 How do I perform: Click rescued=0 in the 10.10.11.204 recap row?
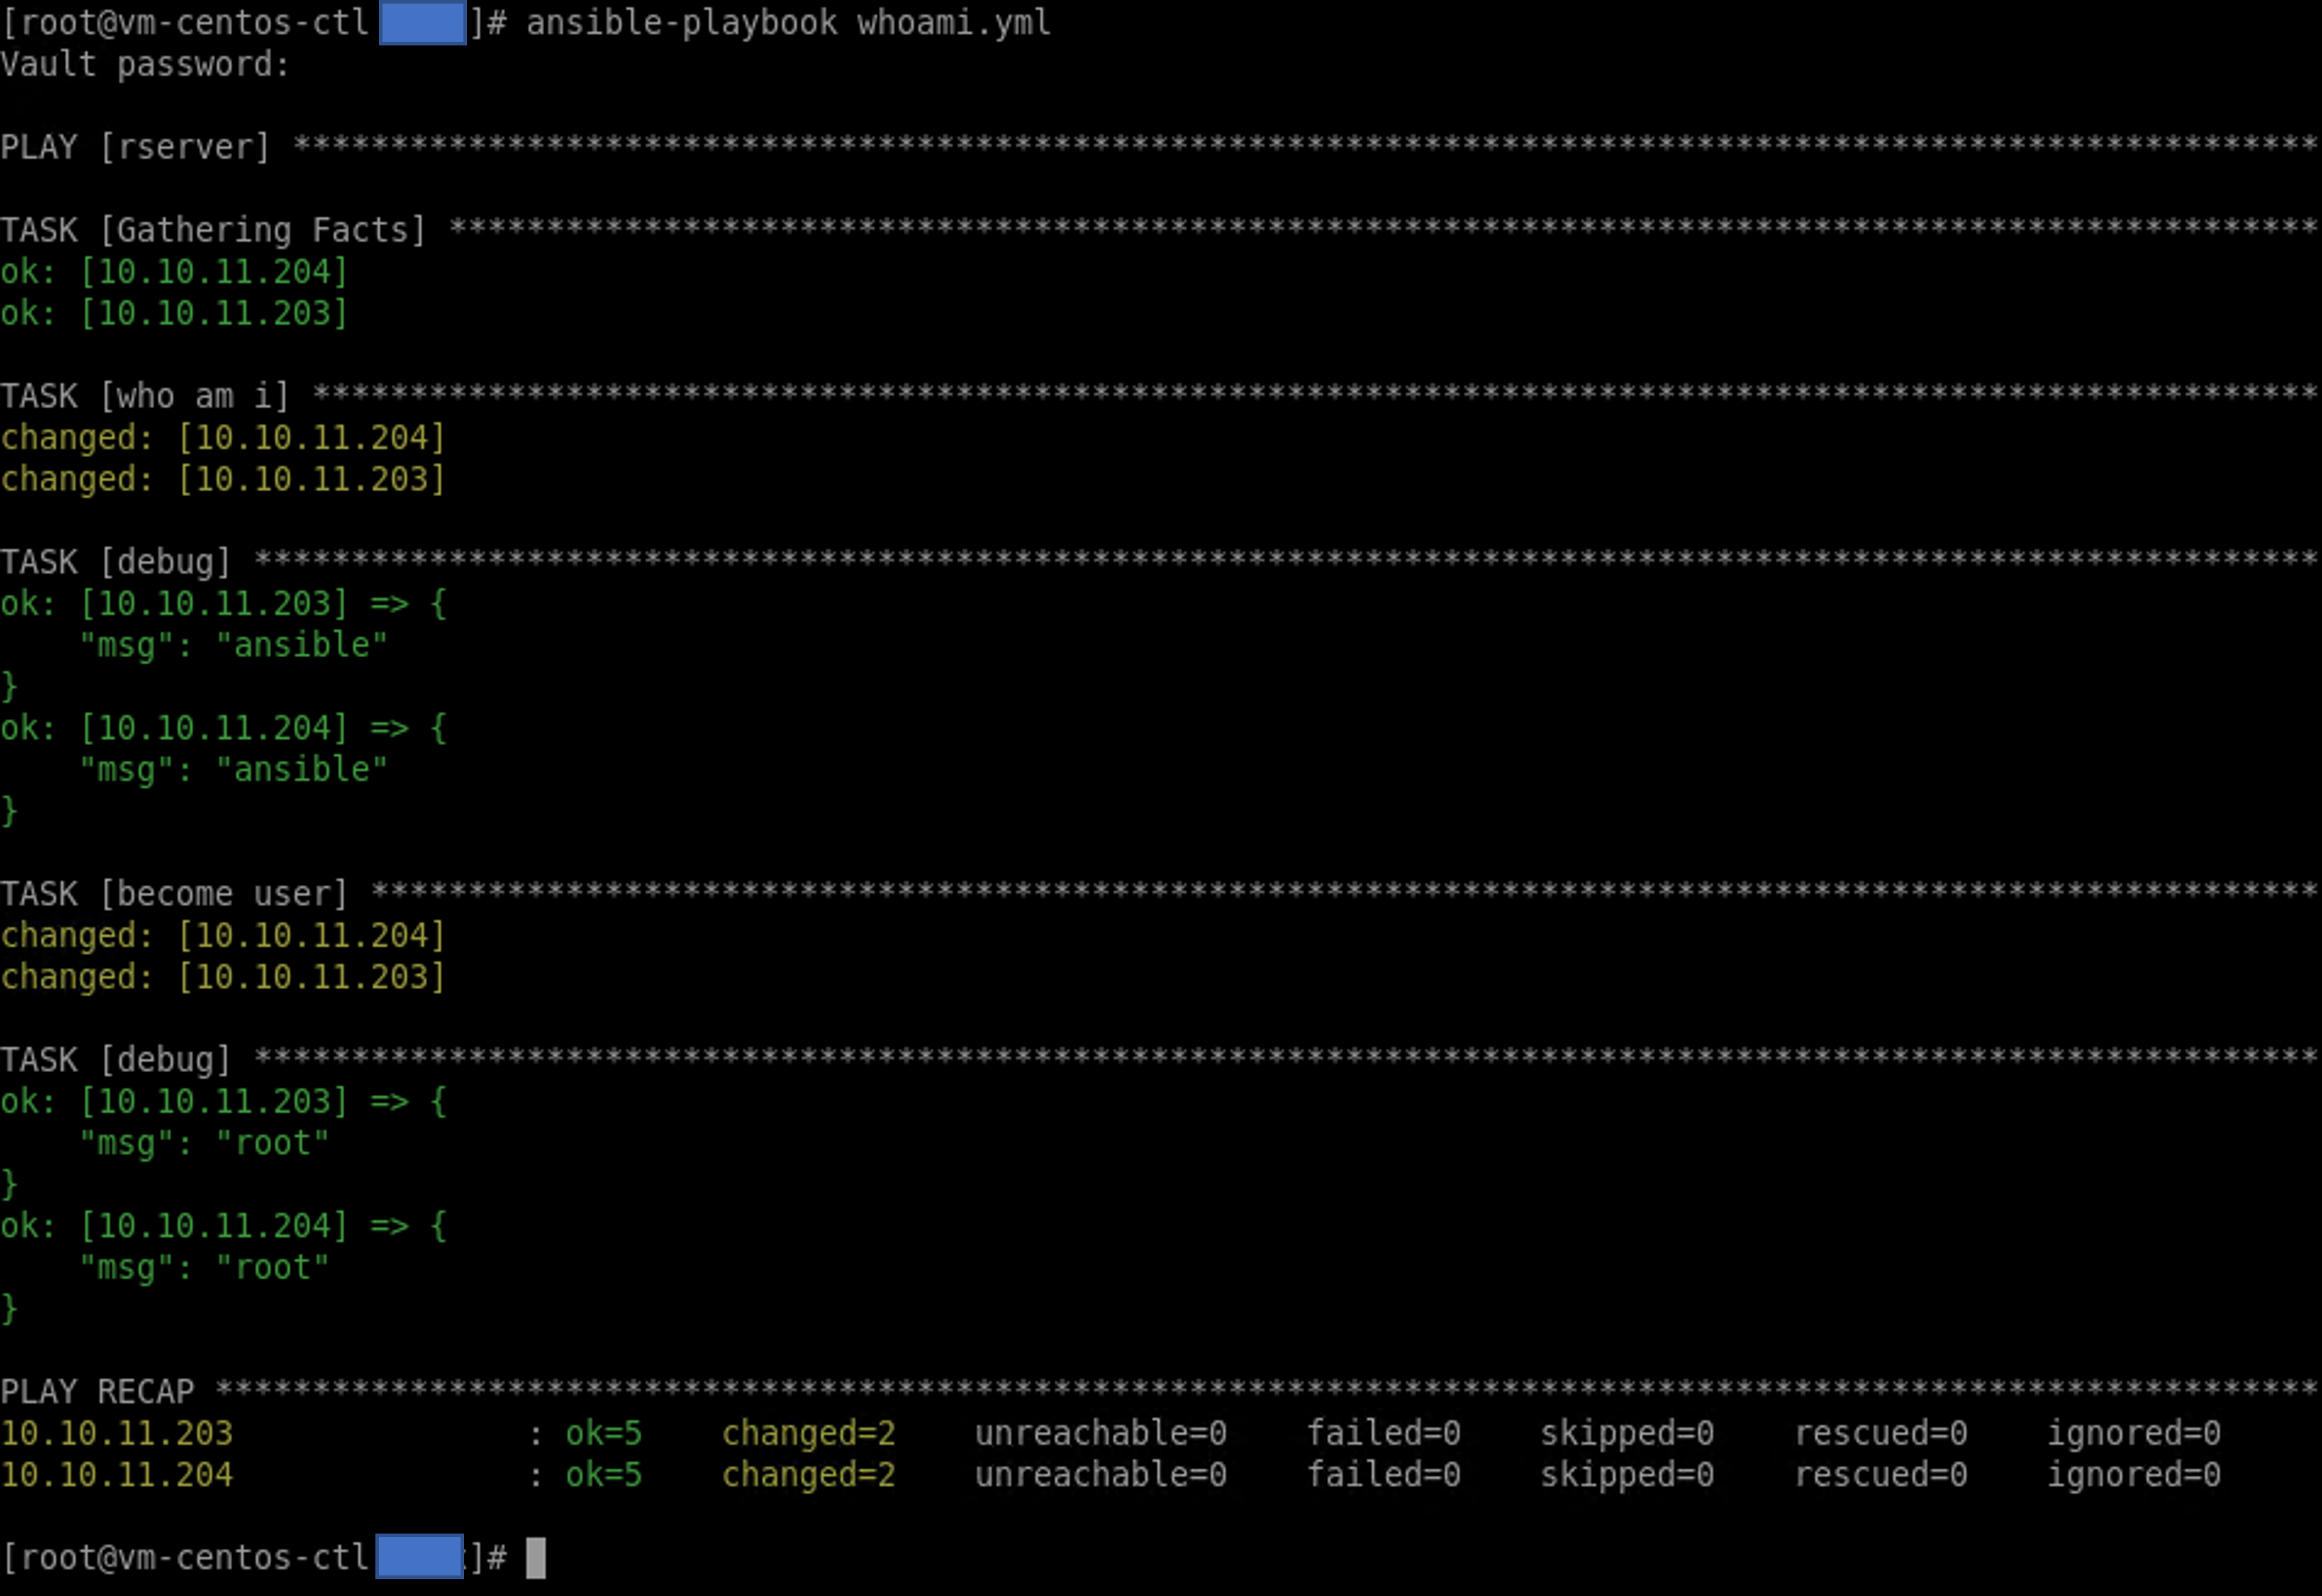click(x=1880, y=1474)
